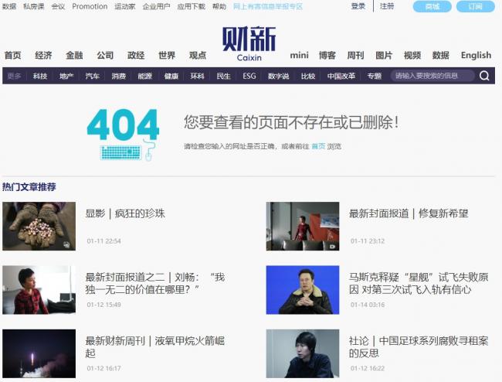Open the rocket launch article thumbnail

click(39, 353)
